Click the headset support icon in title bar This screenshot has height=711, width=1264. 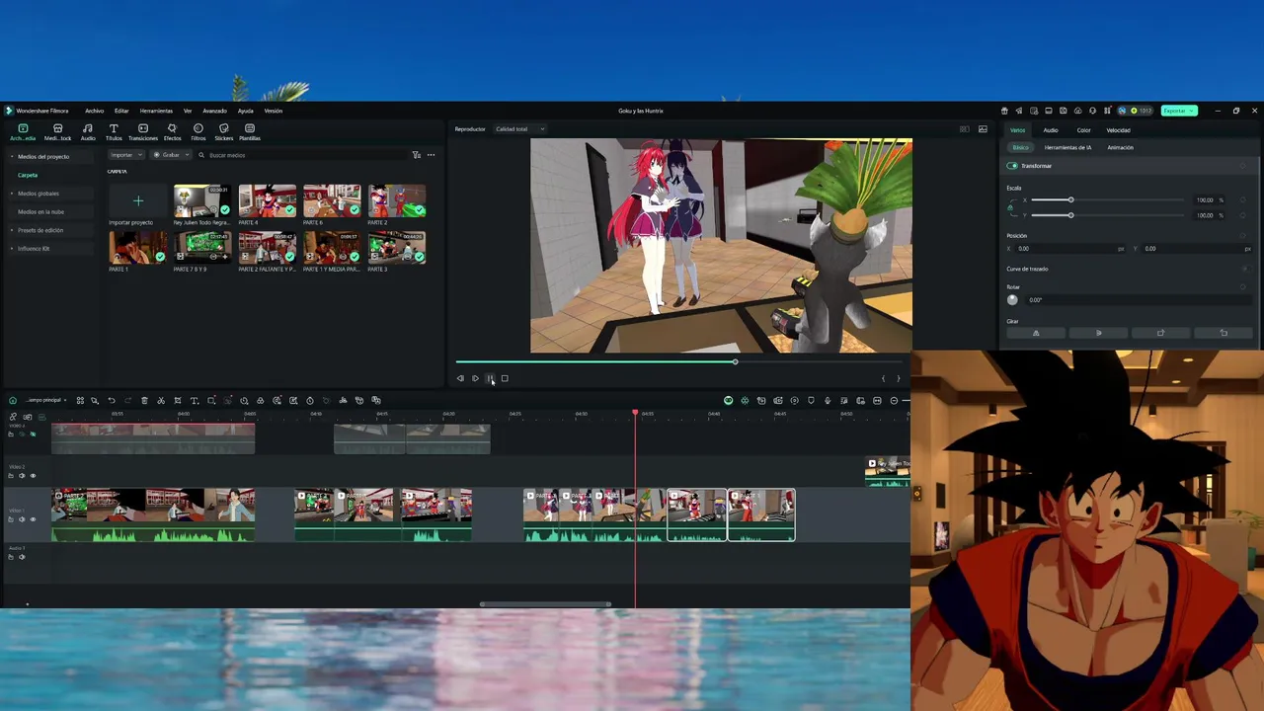coord(1092,111)
